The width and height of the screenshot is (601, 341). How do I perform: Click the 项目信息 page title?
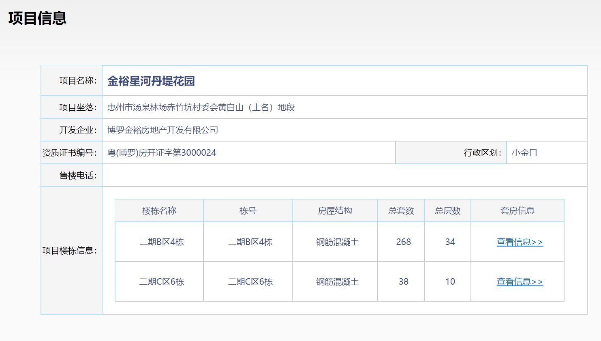click(x=38, y=18)
